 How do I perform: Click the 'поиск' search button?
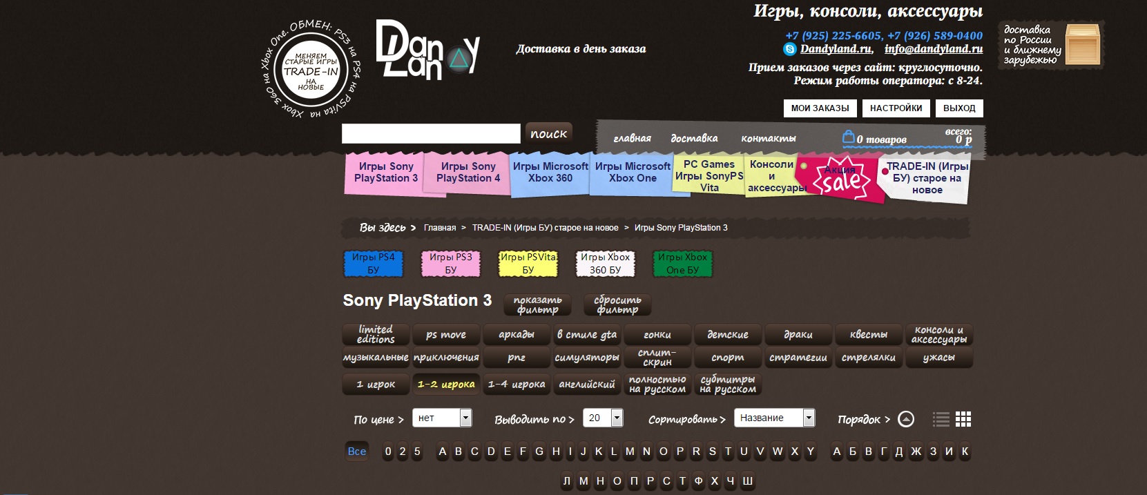[x=549, y=133]
